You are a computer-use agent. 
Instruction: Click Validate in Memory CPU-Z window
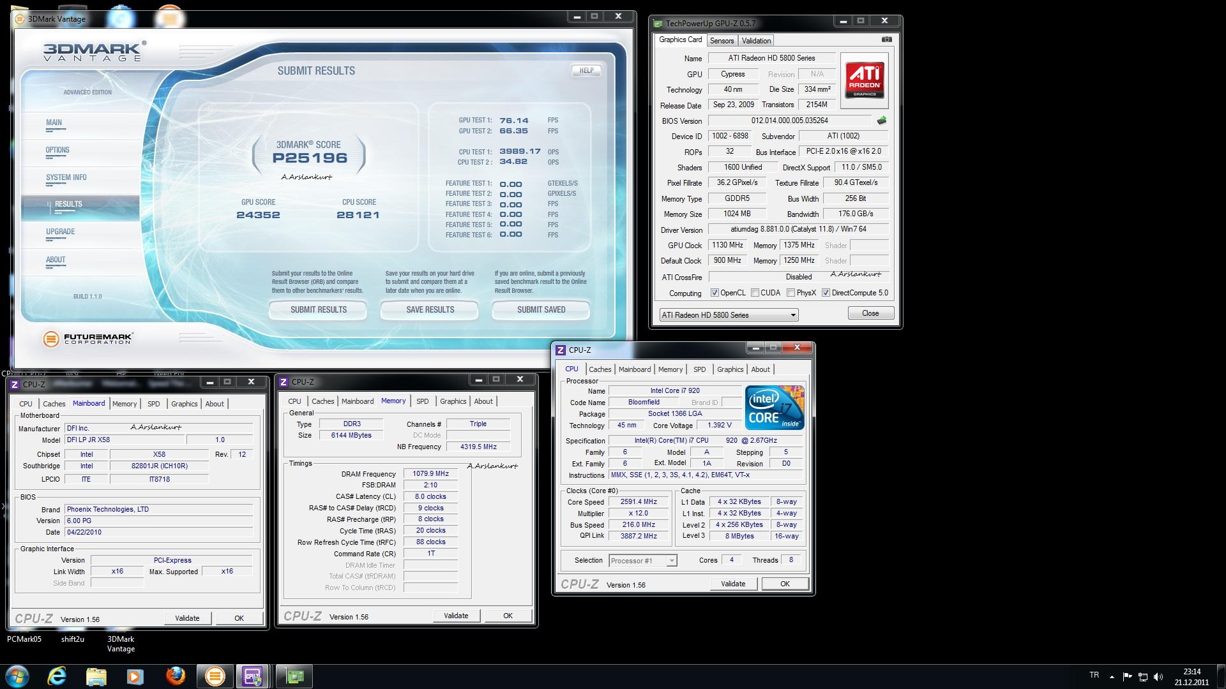456,616
